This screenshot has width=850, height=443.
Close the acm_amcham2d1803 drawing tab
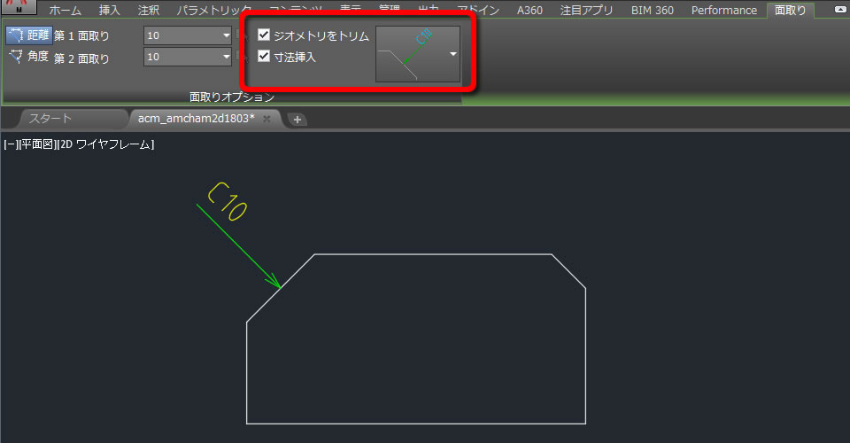coord(267,119)
